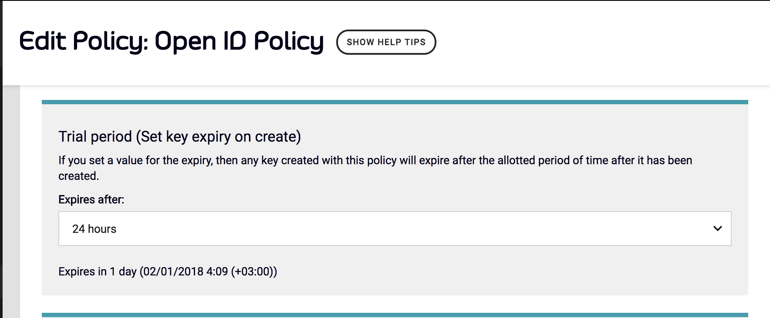Click the SHOW HELP TIPS button
The image size is (770, 318).
(x=386, y=42)
